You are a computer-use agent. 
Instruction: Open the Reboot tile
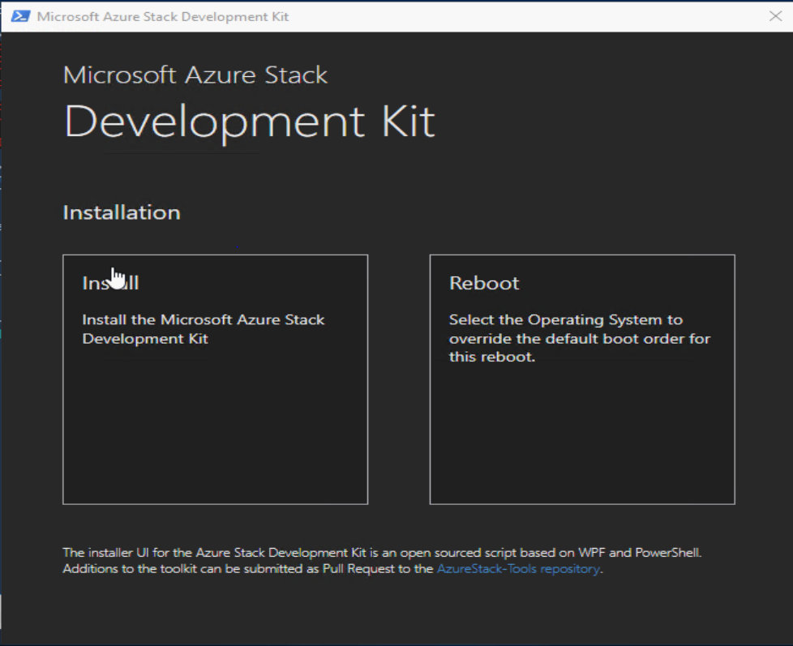pos(582,379)
